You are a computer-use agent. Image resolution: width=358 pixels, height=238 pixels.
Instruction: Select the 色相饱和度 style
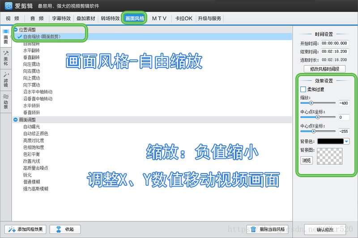34,148
